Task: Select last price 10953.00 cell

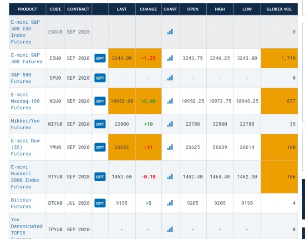Action: (x=122, y=101)
